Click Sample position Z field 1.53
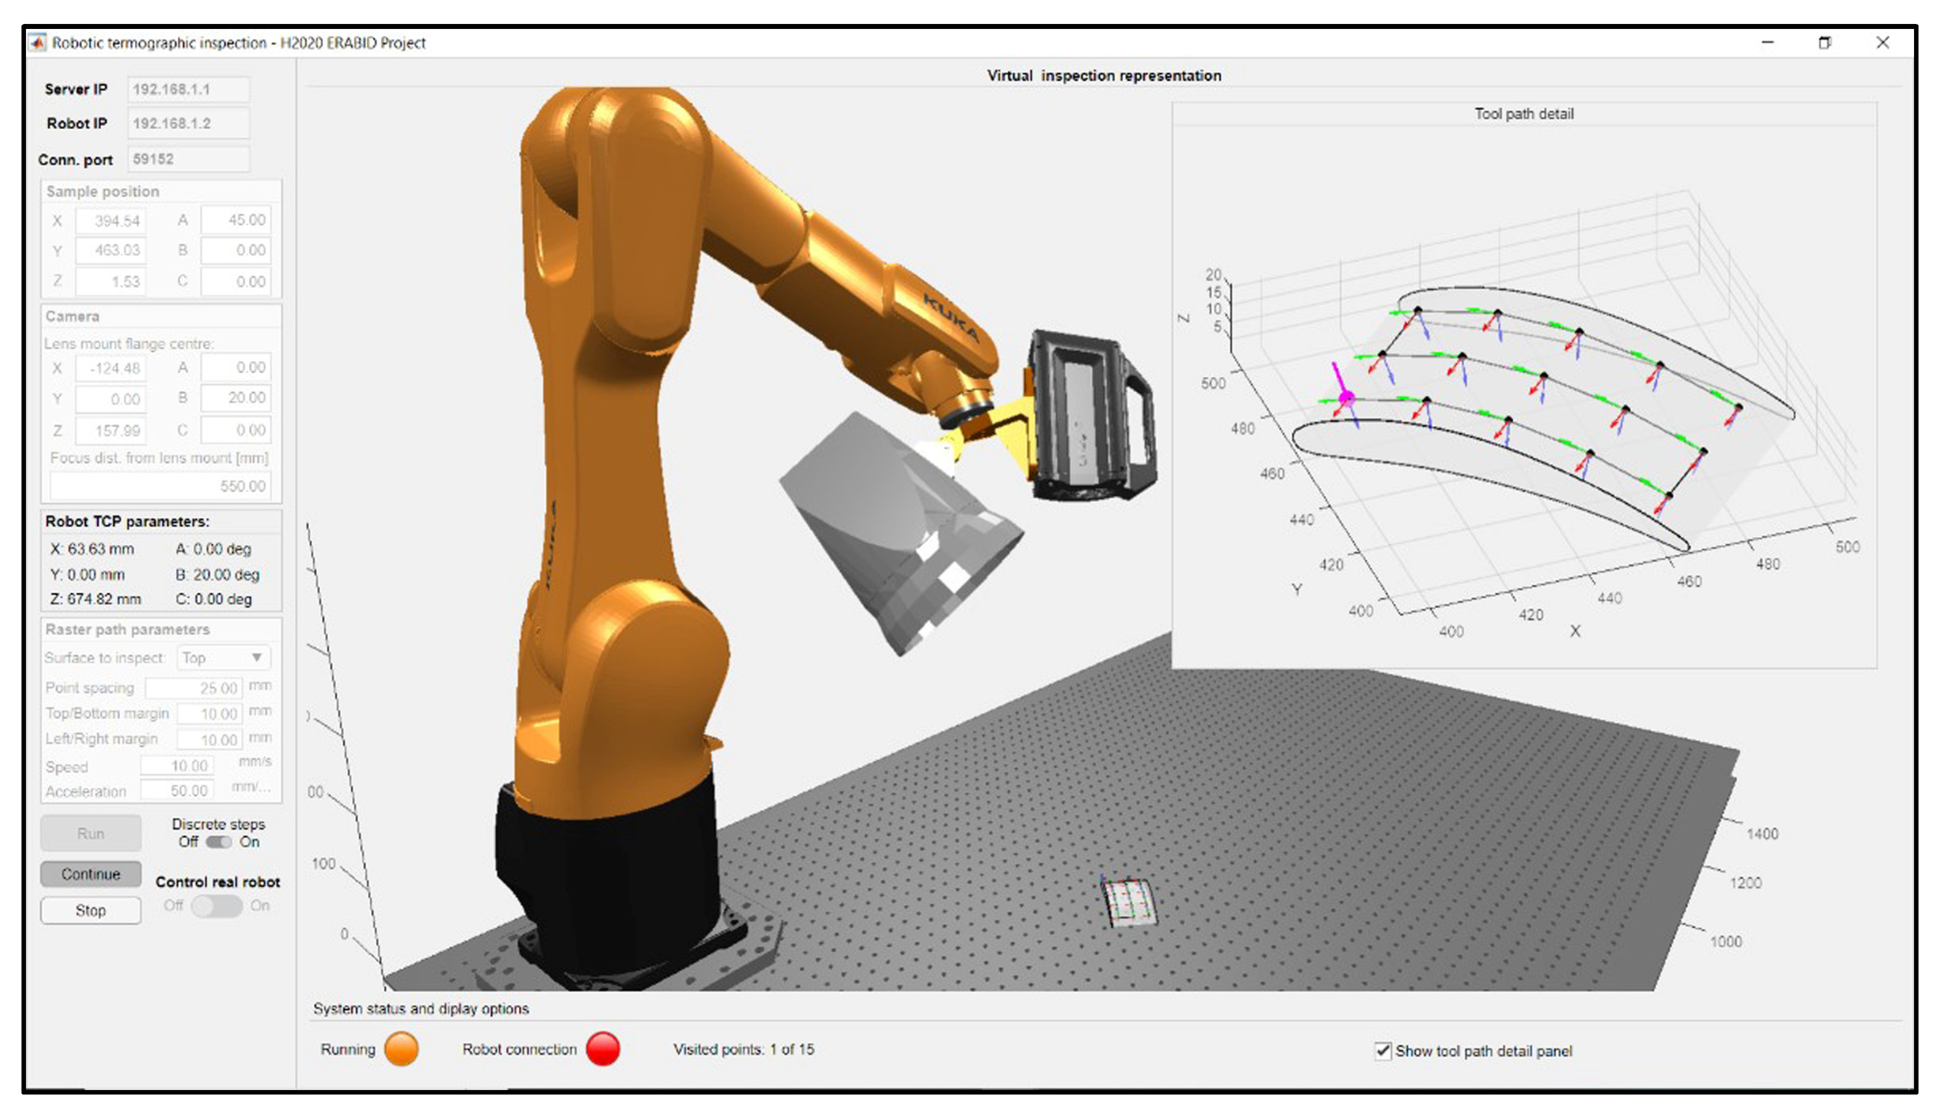 click(110, 282)
